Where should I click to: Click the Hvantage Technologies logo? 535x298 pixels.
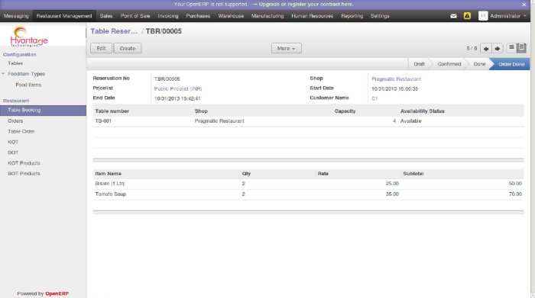click(x=29, y=37)
